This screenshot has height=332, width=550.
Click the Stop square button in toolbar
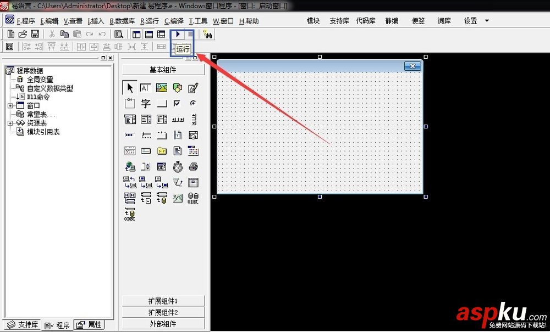tap(190, 34)
